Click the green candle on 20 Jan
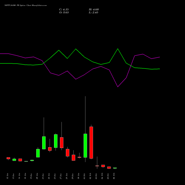This screenshot has height=185, width=185. coord(38,153)
